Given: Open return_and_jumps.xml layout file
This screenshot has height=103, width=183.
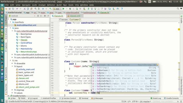Looking at the screenshot, I should (x=29, y=87).
